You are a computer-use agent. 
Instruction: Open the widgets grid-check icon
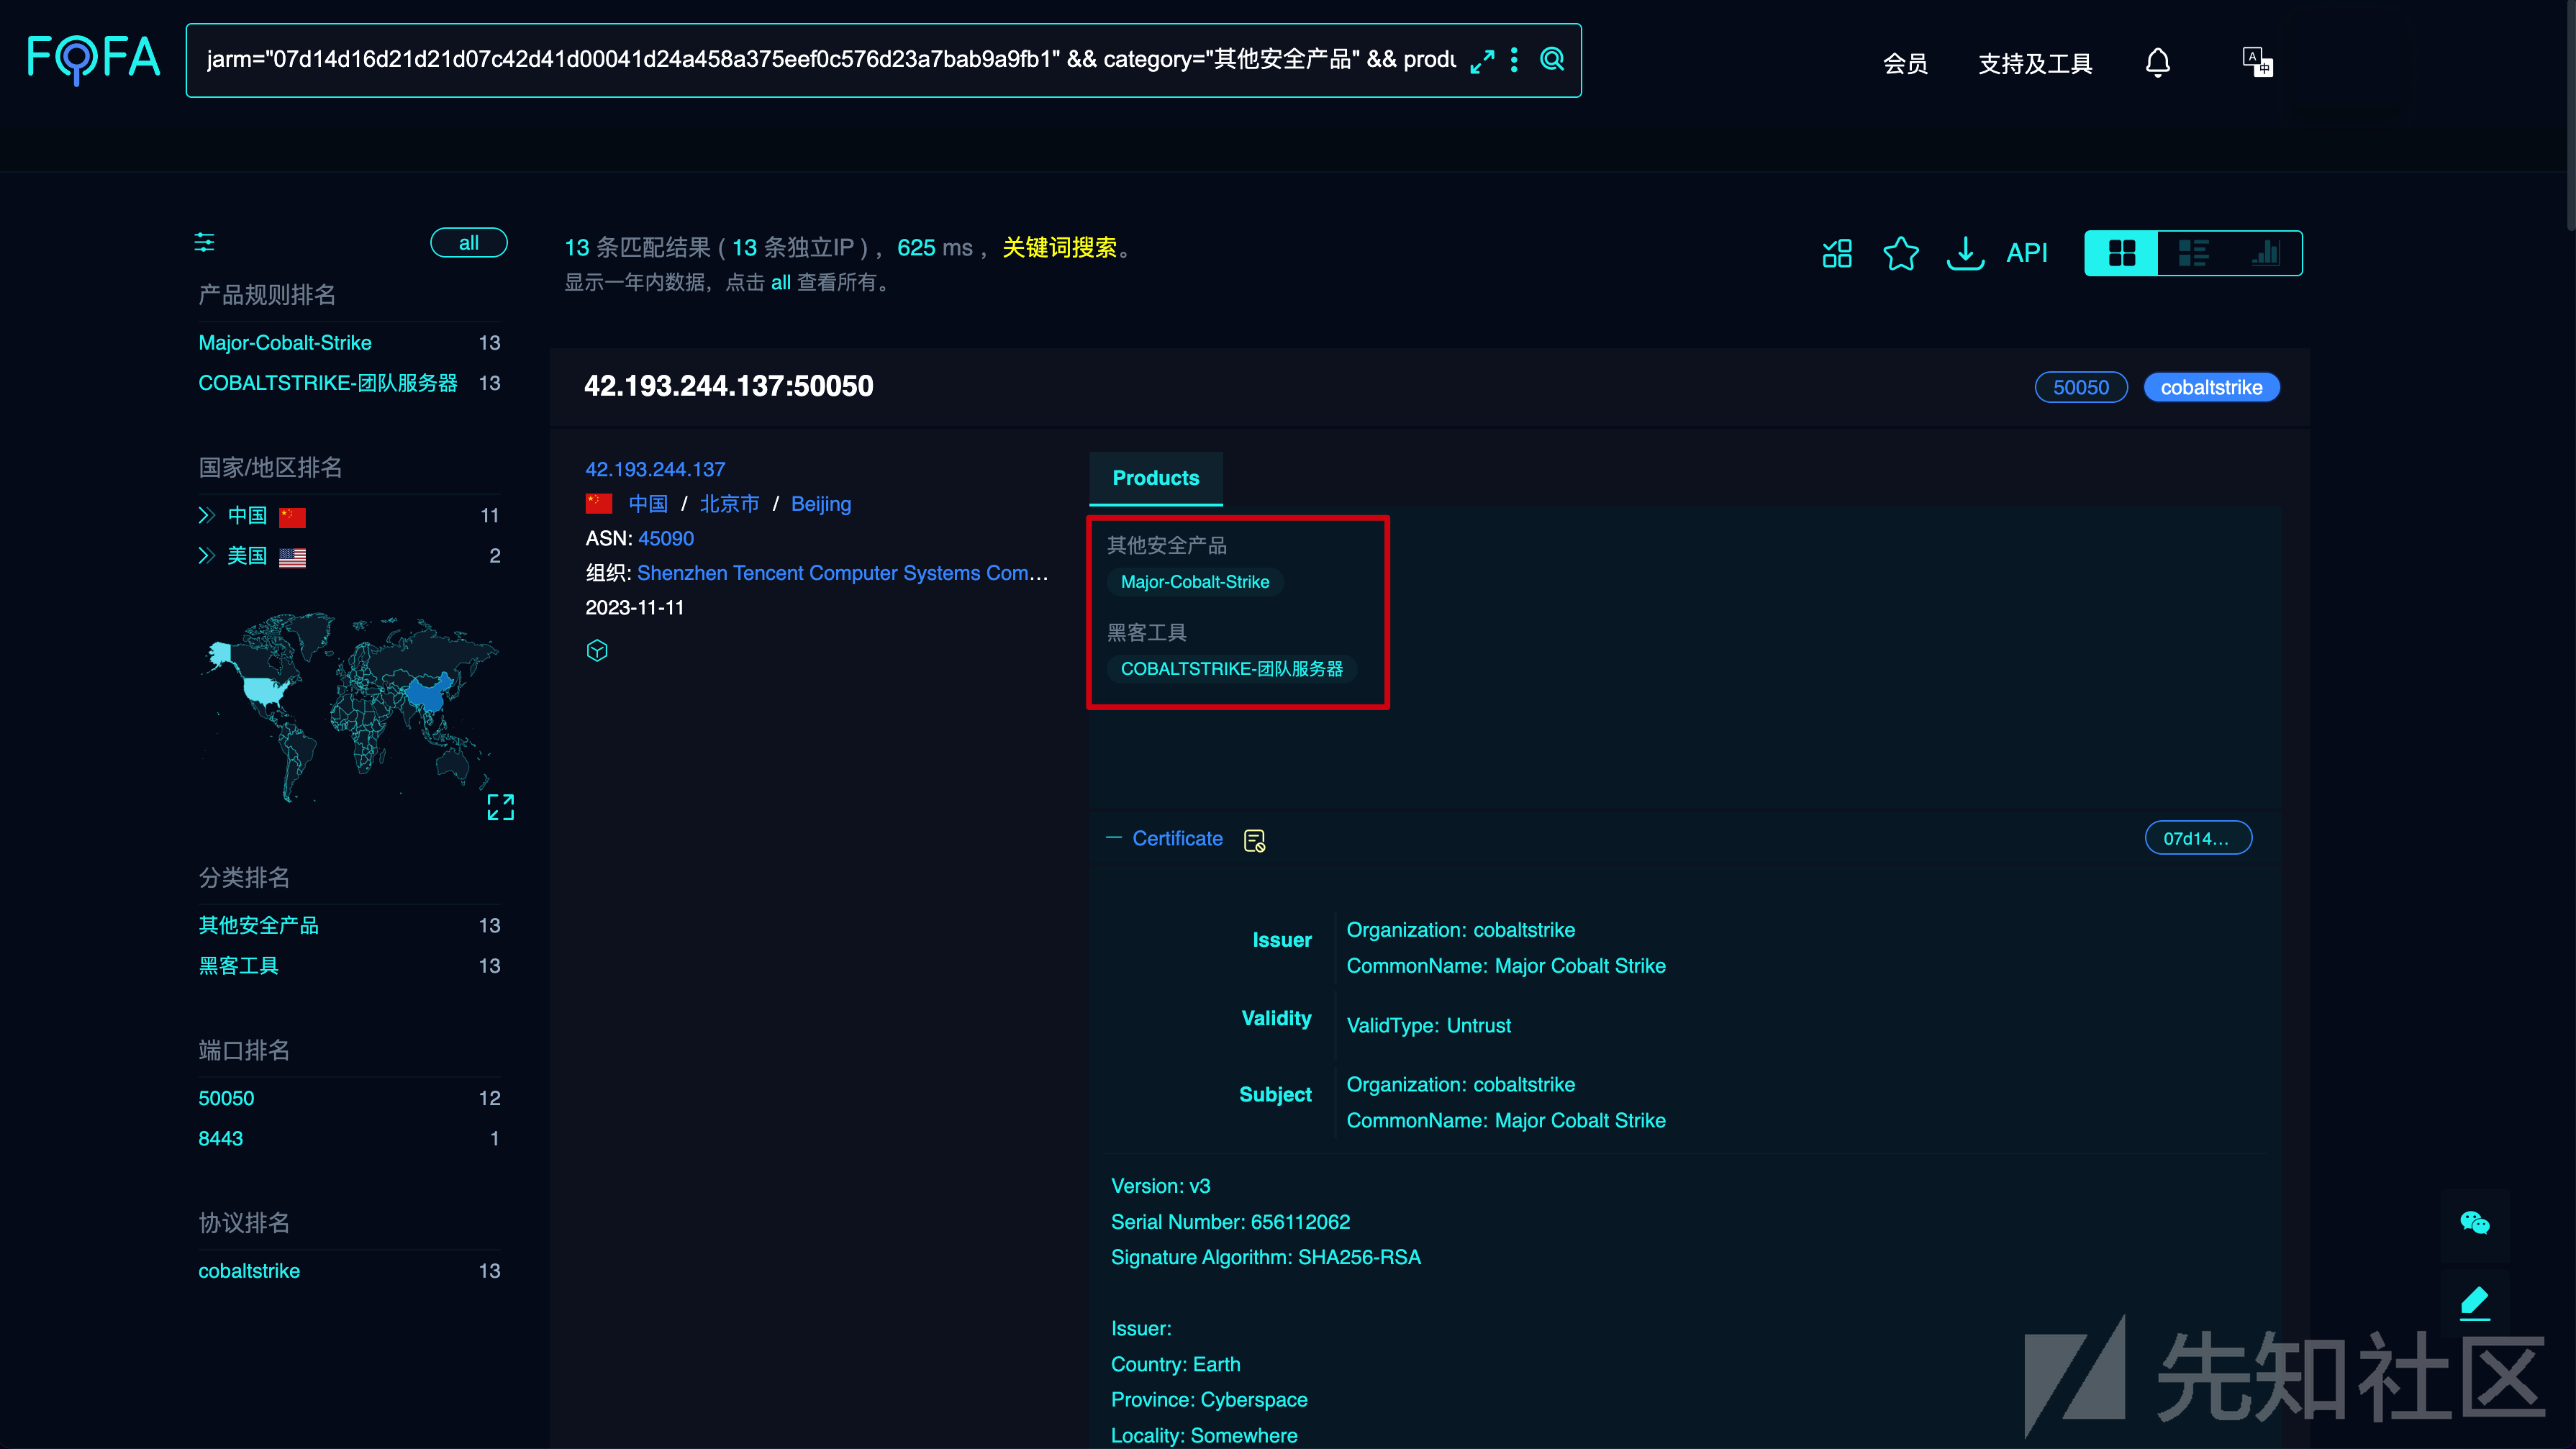coord(1837,253)
